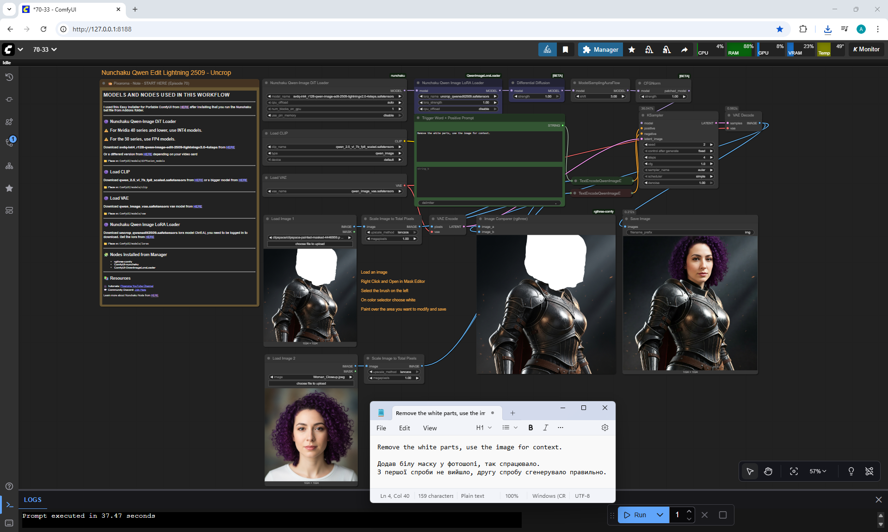Click the fit view icon

pyautogui.click(x=794, y=471)
